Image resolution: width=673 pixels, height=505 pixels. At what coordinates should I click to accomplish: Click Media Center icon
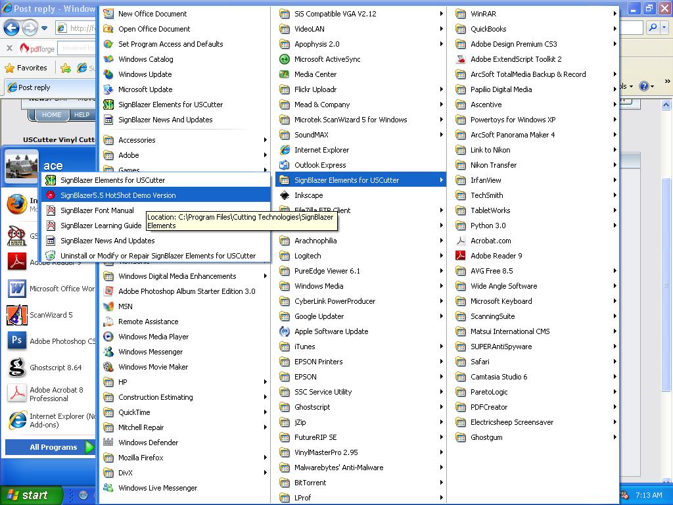(285, 74)
